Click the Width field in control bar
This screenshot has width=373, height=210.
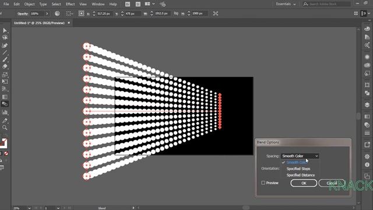(163, 13)
